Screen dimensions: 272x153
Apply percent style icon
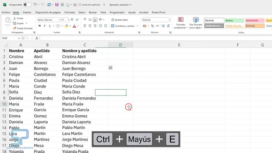tap(152, 26)
